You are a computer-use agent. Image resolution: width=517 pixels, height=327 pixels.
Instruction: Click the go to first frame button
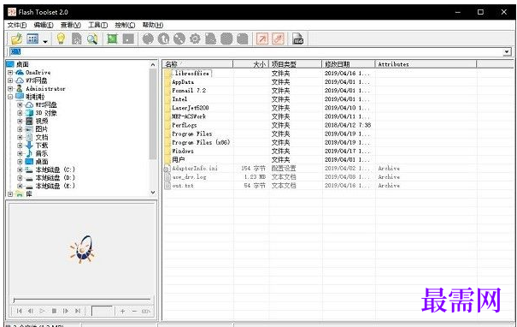click(x=19, y=311)
